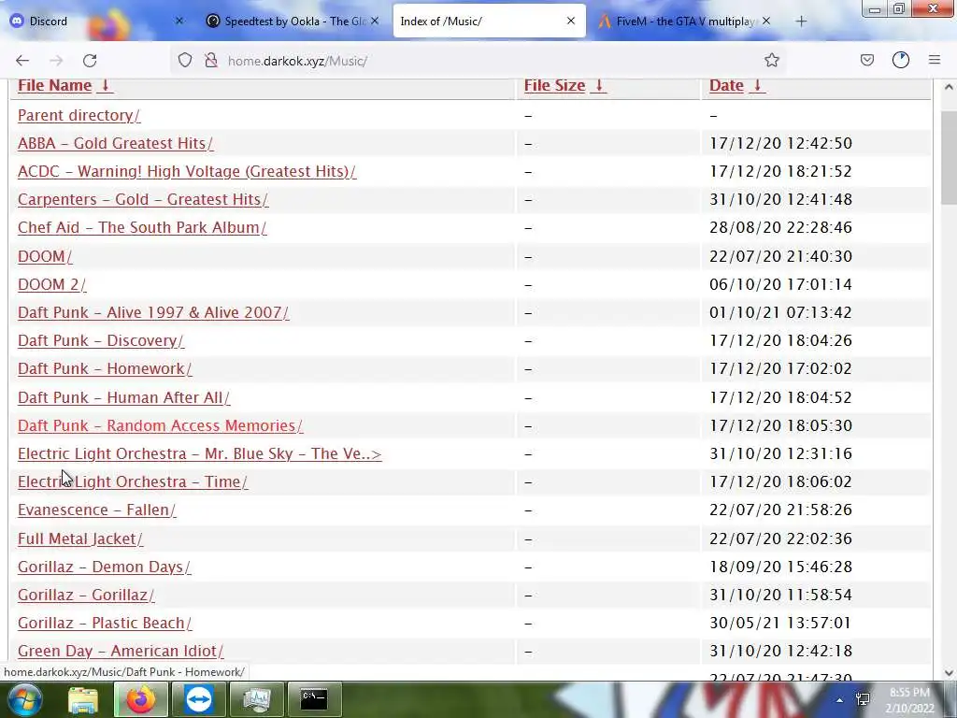Open site security info via the crossed-out padlock icon
Image resolution: width=957 pixels, height=718 pixels.
[x=211, y=60]
